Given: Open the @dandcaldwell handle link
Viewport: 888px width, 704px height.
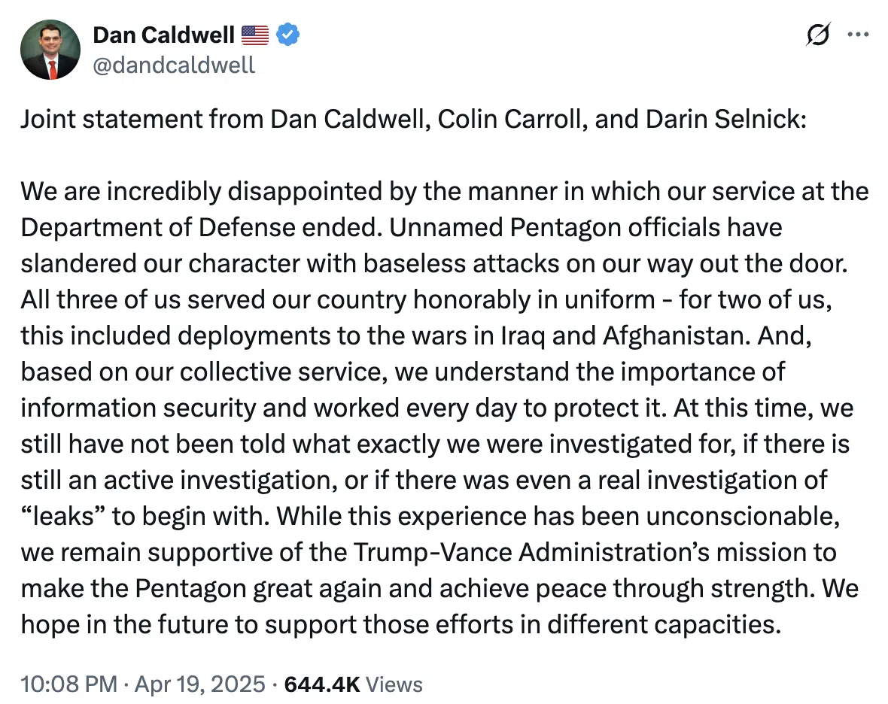Looking at the screenshot, I should click(x=174, y=65).
